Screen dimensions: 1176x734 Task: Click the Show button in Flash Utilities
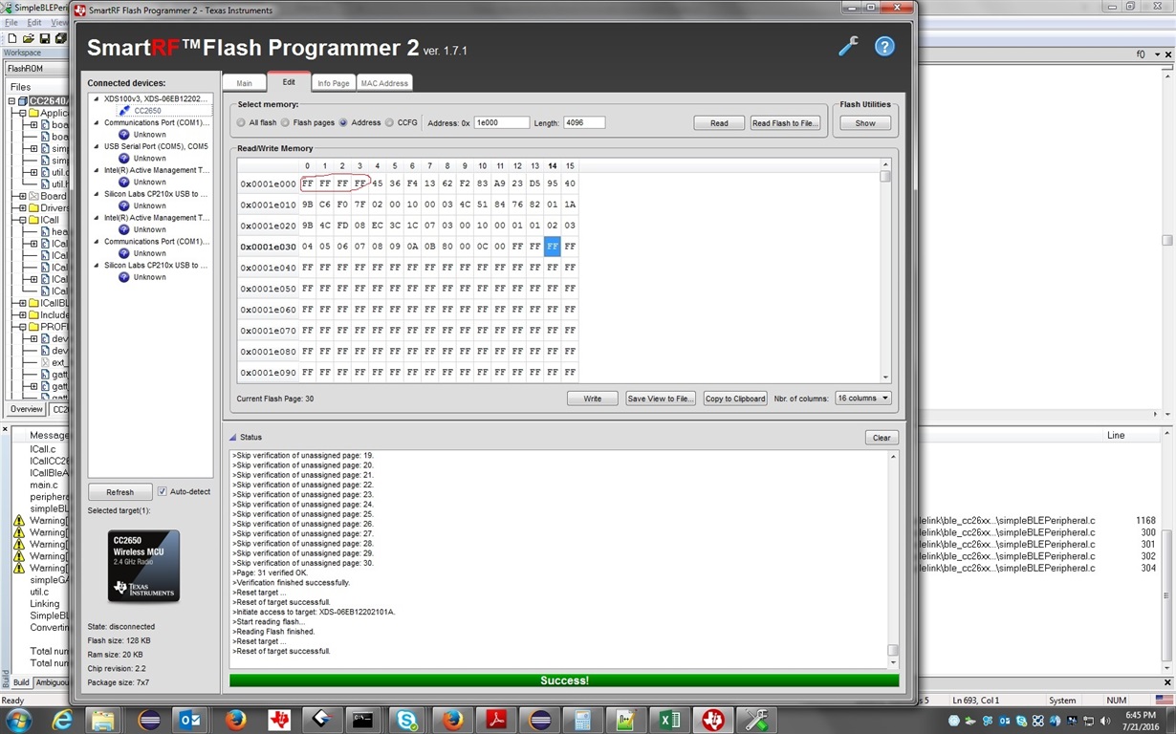(x=865, y=122)
